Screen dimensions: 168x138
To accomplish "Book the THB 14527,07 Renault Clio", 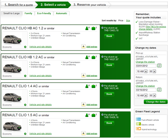I will [x=109, y=65].
